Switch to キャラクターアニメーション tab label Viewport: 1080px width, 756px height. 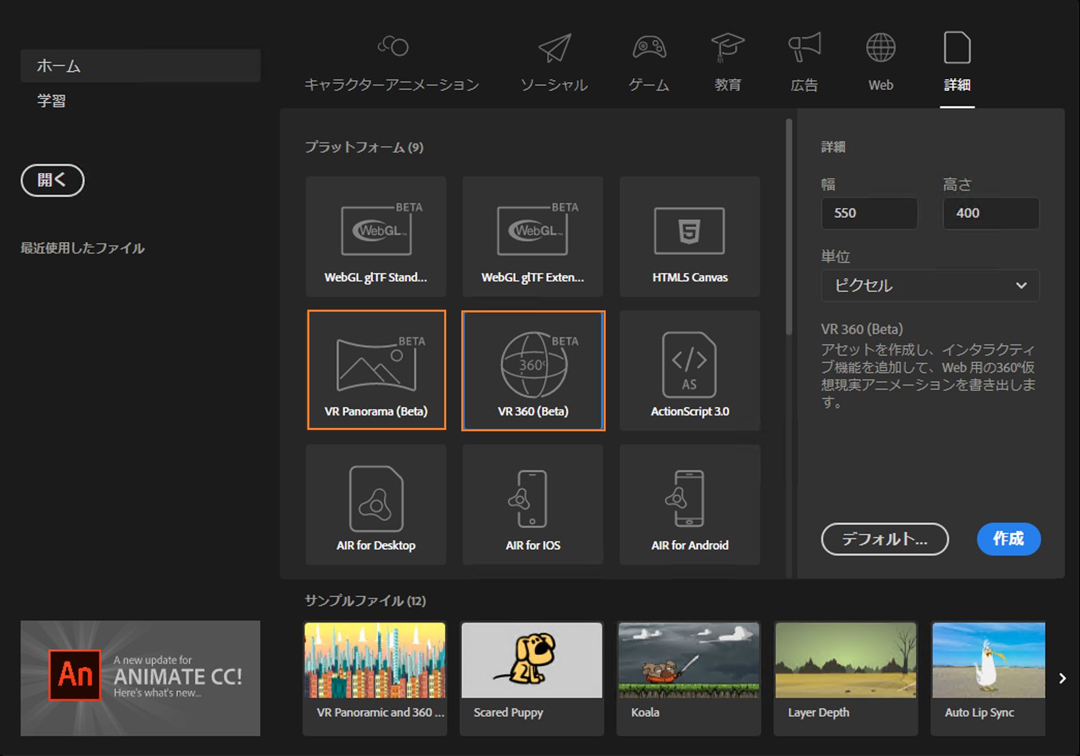point(391,85)
